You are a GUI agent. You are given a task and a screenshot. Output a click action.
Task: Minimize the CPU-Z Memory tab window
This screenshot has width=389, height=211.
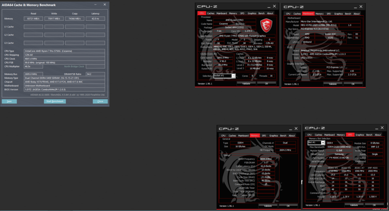point(290,129)
